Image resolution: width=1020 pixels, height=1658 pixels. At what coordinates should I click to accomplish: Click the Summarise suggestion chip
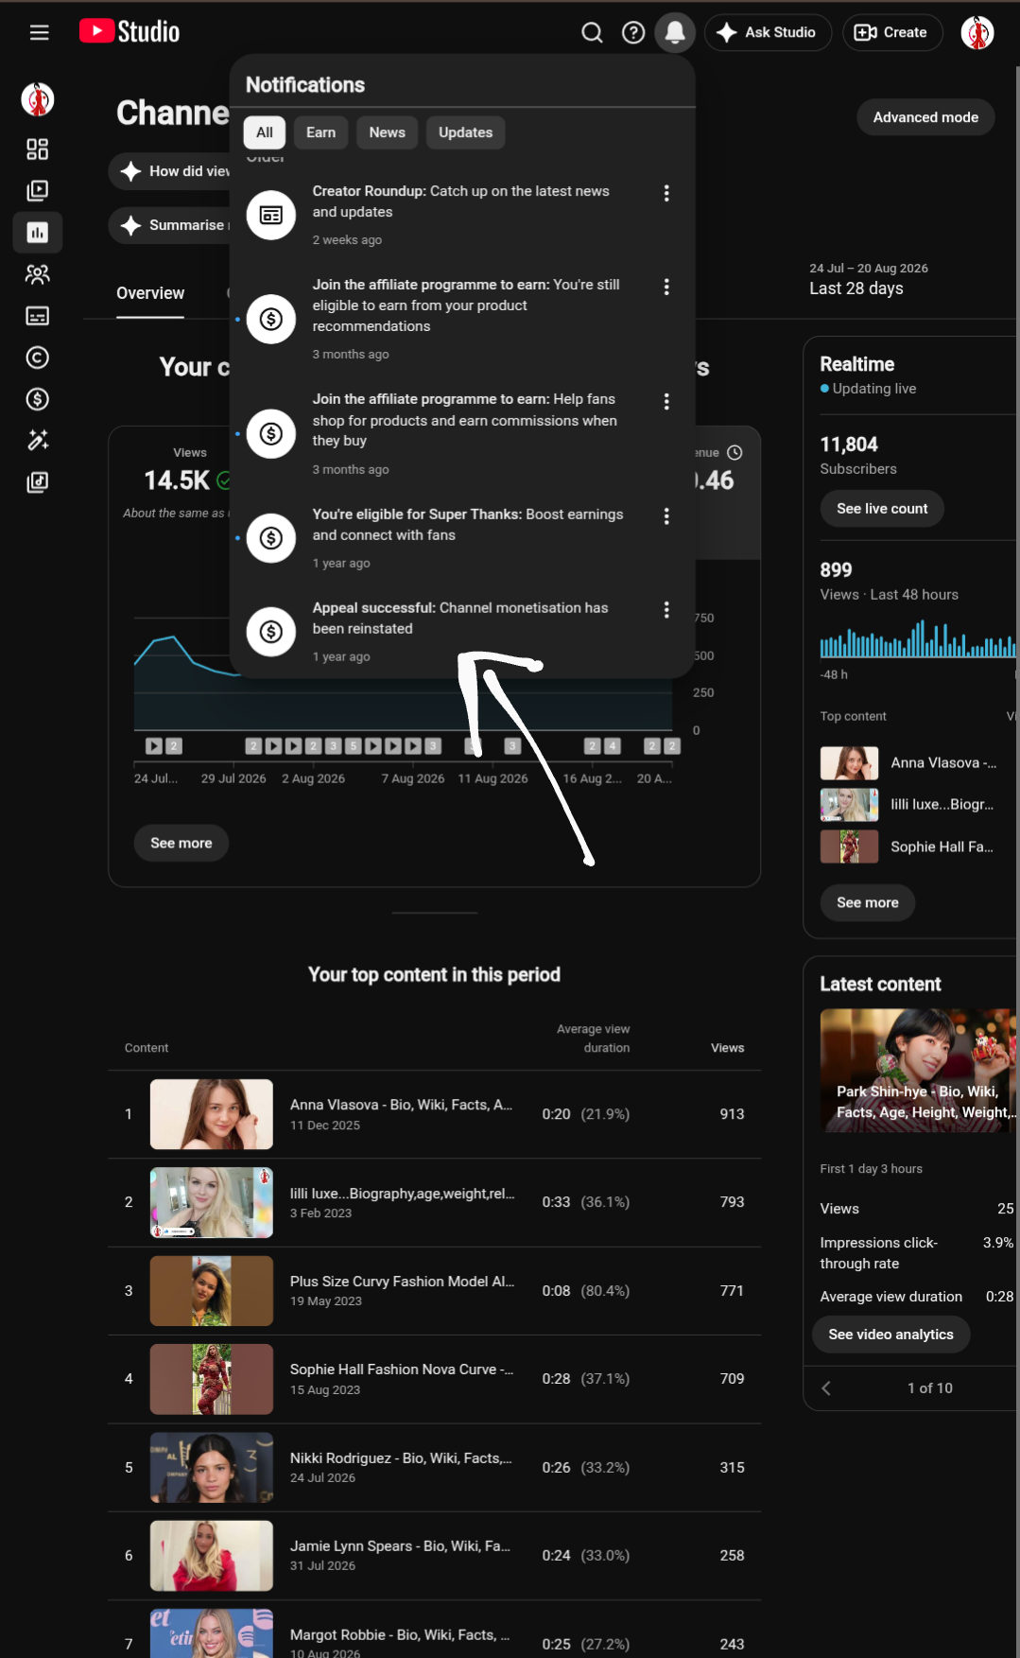click(170, 225)
